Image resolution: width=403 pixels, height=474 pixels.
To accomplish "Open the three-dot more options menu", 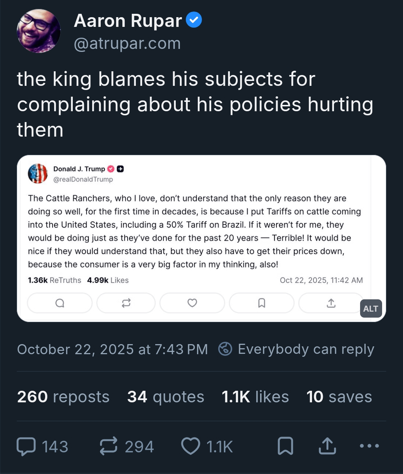I will [369, 446].
